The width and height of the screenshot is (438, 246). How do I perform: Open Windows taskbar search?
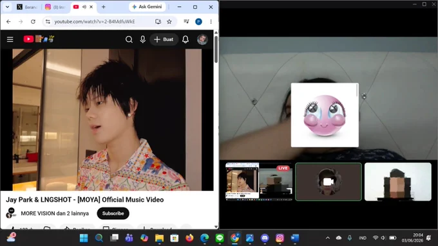(x=99, y=238)
